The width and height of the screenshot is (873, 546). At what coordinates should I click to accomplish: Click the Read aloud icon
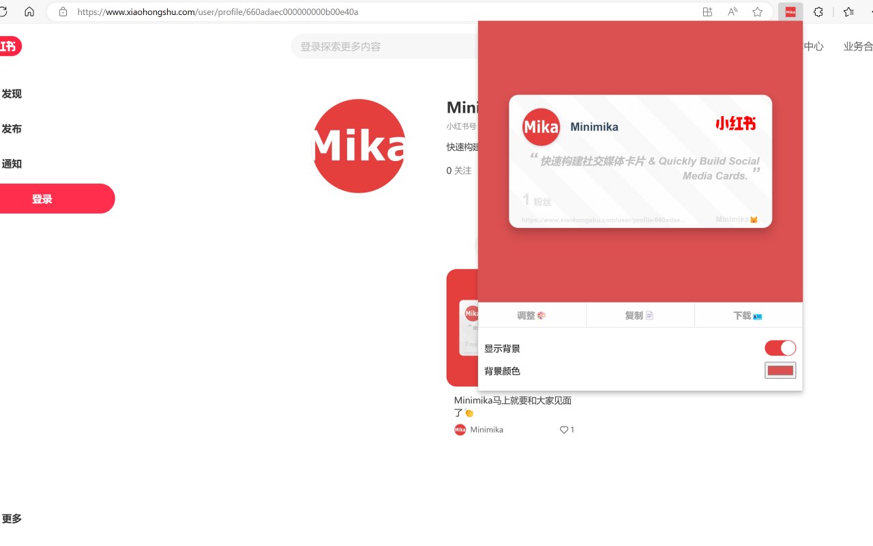[733, 12]
